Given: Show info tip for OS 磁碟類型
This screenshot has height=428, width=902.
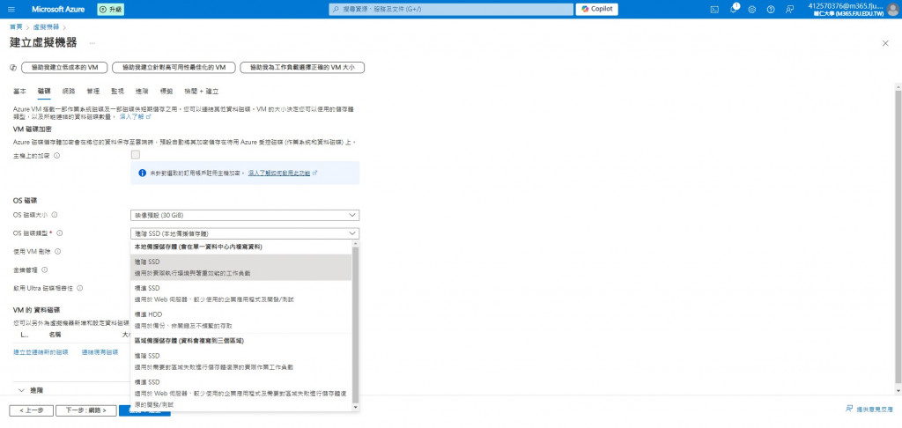Looking at the screenshot, I should 59,233.
